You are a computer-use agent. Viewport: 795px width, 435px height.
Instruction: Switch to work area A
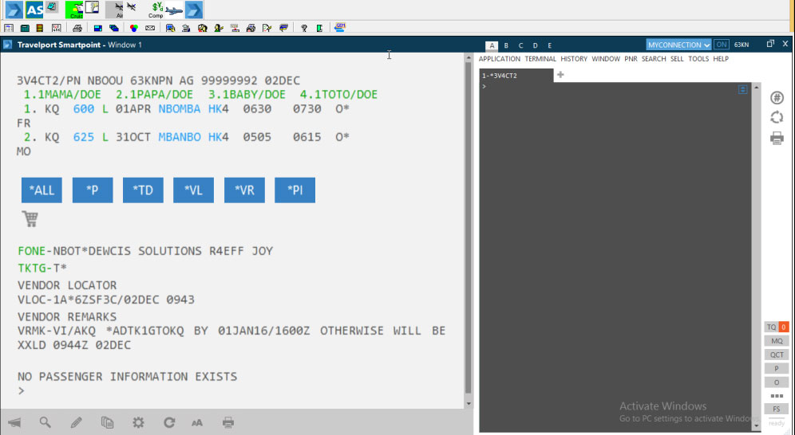click(x=492, y=45)
